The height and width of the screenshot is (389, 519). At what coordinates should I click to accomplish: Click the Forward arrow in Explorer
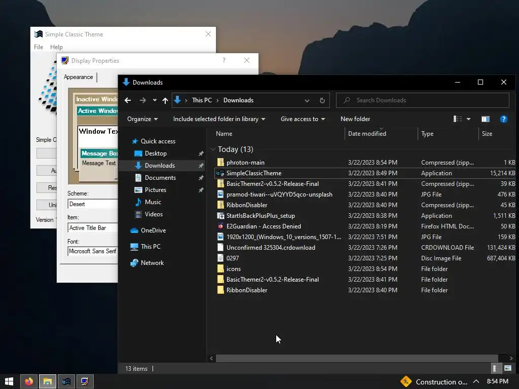click(x=142, y=100)
